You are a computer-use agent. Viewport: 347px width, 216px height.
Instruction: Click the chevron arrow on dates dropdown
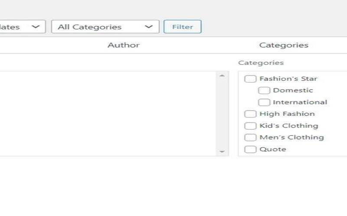click(36, 27)
